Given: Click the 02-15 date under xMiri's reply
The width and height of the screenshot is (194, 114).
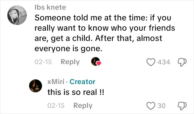Looking at the screenshot, I should [x=56, y=106].
